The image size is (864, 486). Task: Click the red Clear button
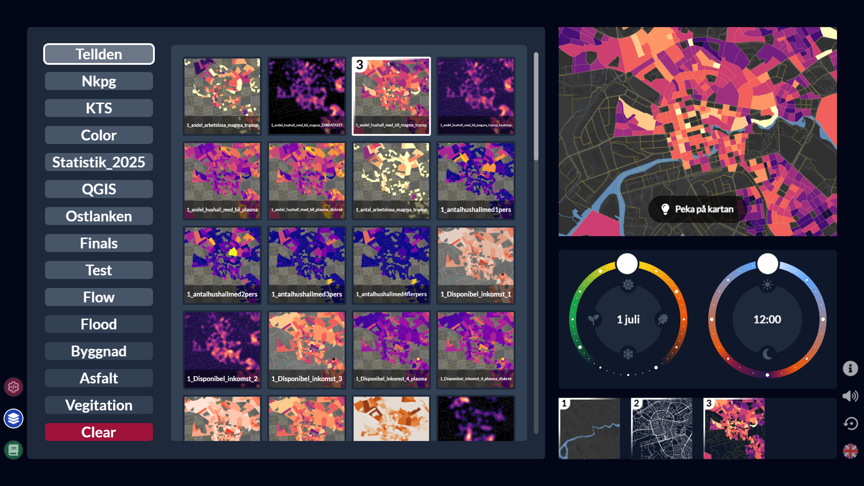99,432
